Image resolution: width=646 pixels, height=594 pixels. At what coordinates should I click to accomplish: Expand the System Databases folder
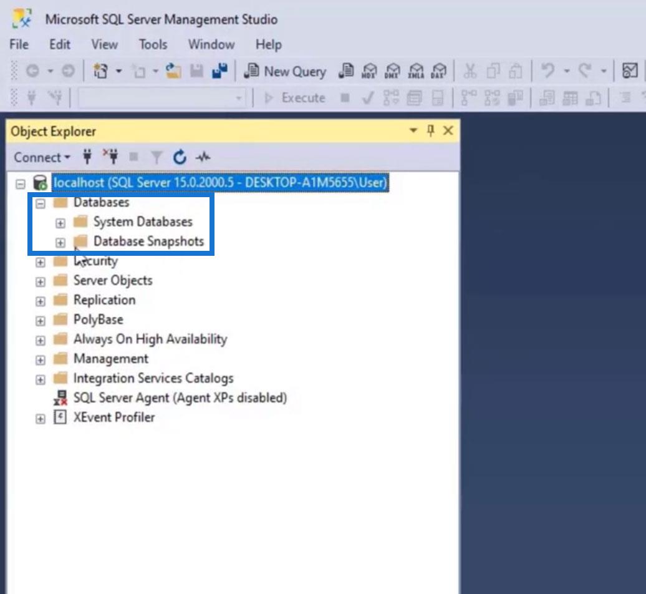click(60, 223)
